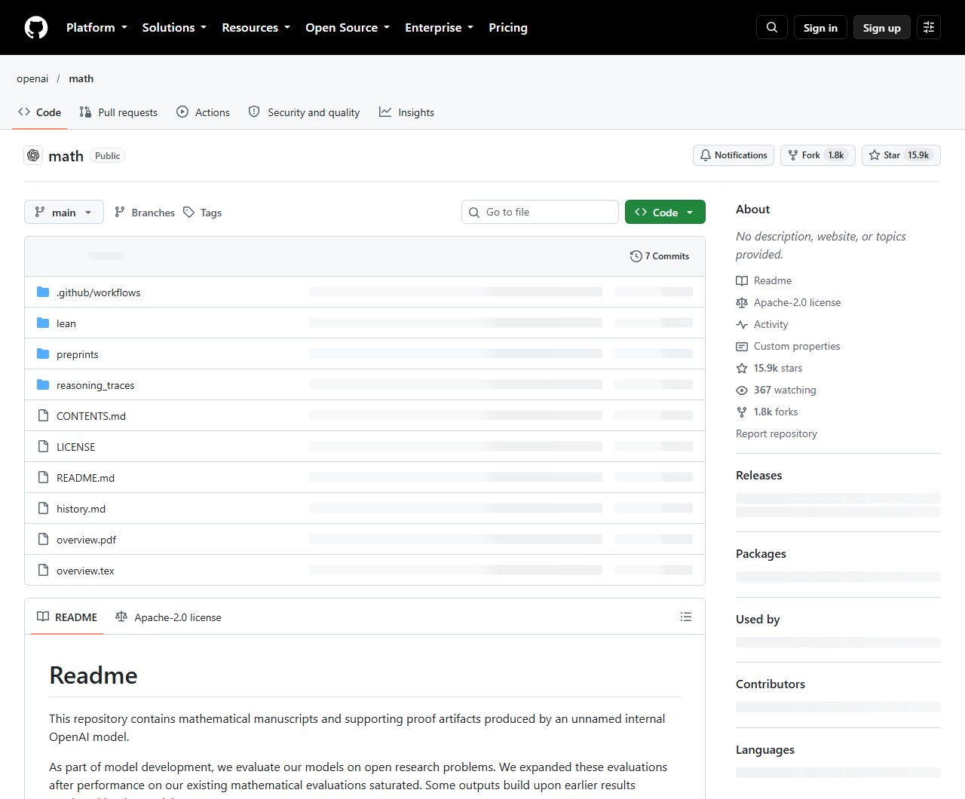Screen dimensions: 965x799
Task: Switch to the Actions tab
Action: click(203, 112)
